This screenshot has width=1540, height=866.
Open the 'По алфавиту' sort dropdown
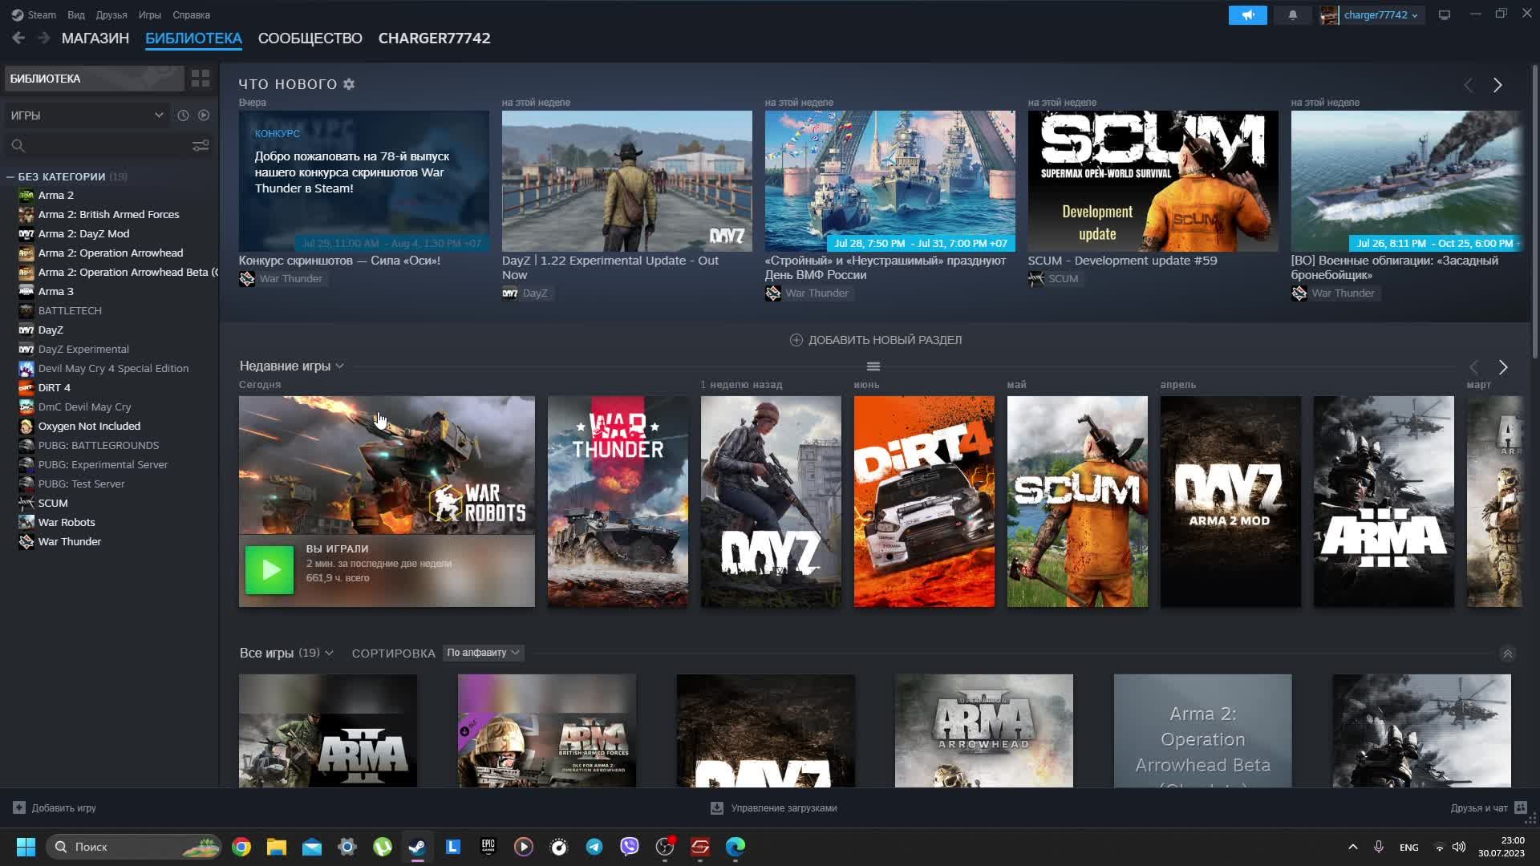[x=483, y=653]
